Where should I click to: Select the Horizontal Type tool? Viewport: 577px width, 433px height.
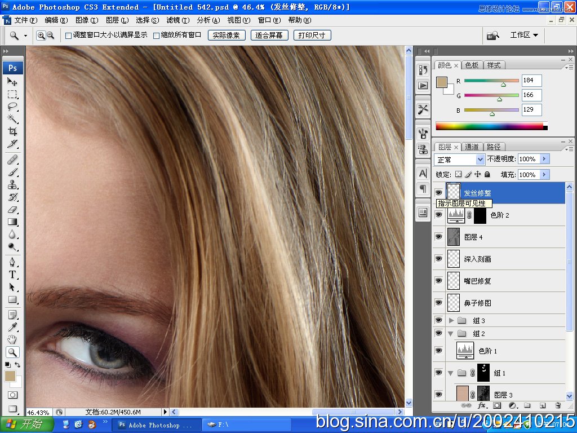tap(12, 275)
